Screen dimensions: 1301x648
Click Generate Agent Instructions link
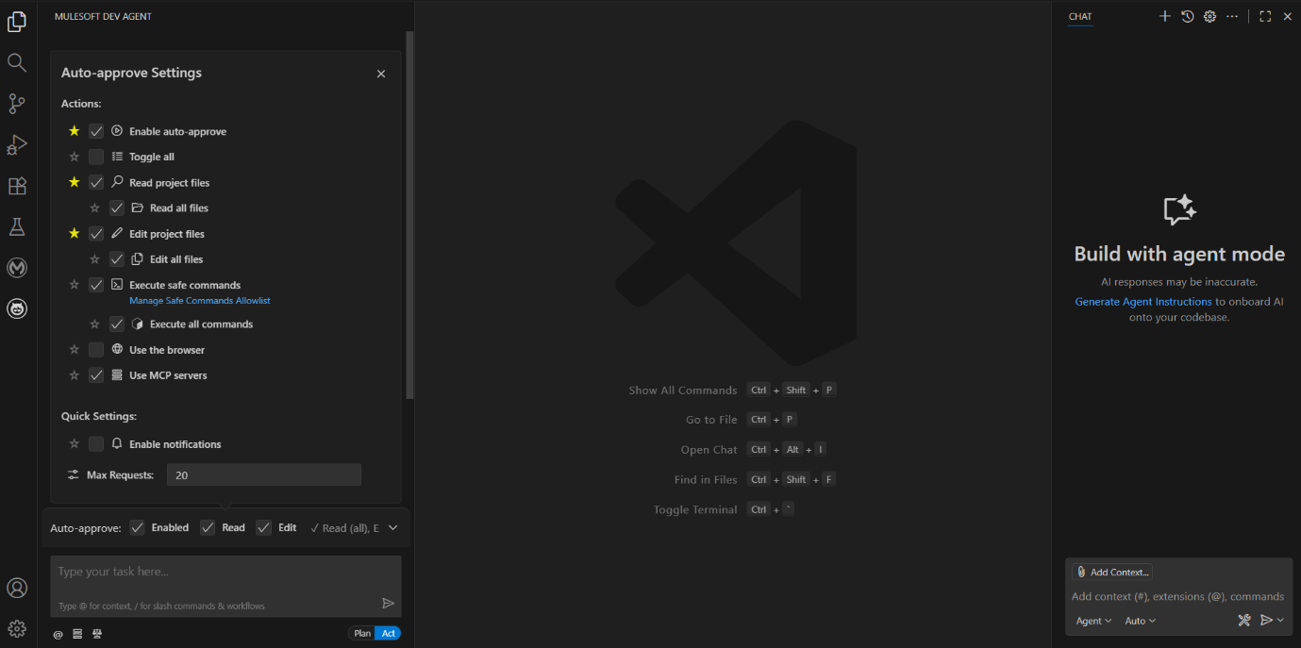(x=1143, y=302)
